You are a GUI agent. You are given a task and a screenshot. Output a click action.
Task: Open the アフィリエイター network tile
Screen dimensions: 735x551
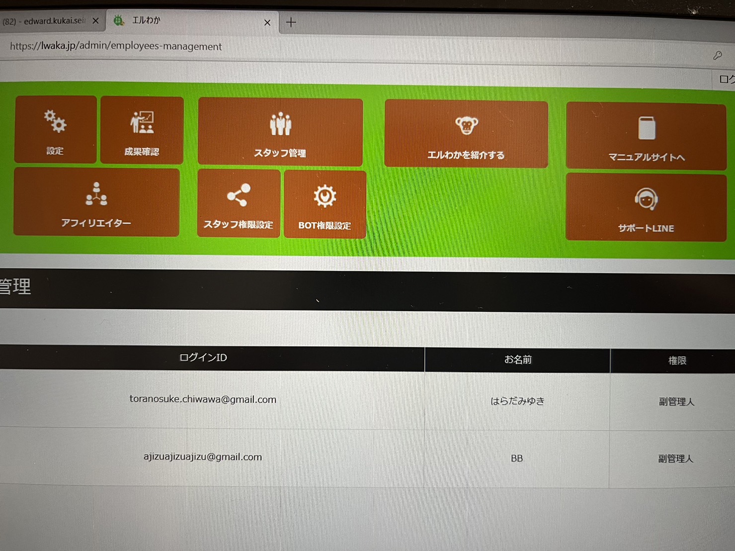[x=96, y=202]
